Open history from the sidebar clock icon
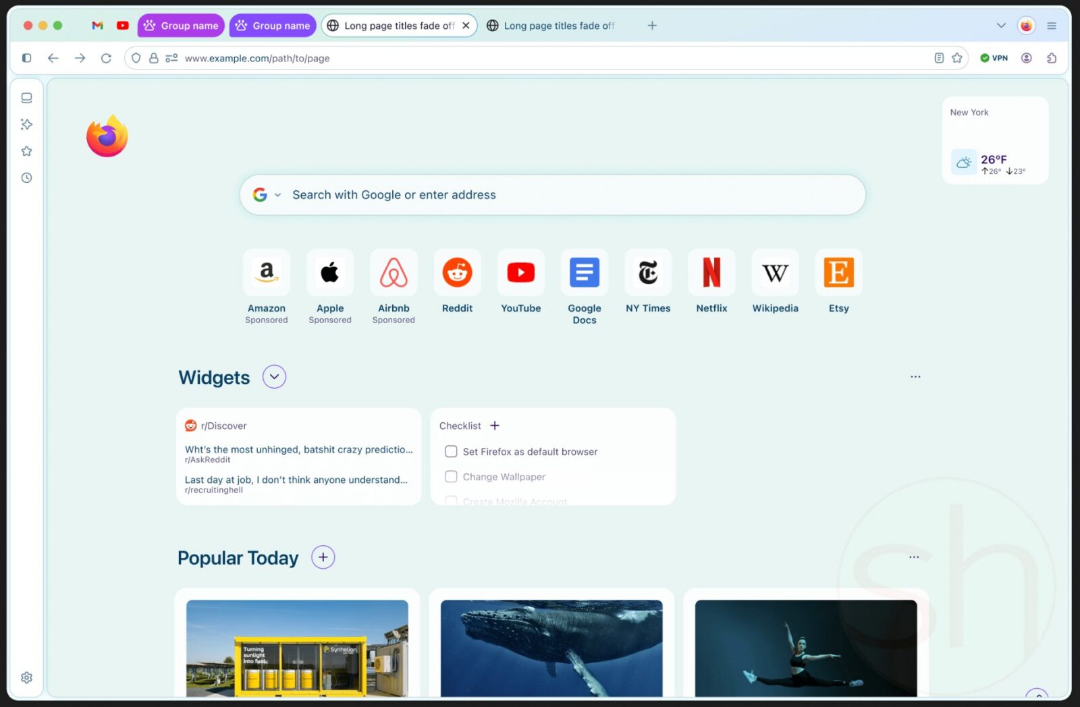 click(x=26, y=178)
